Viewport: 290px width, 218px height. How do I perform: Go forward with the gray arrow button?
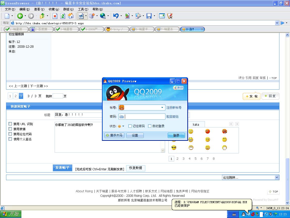click(31, 16)
